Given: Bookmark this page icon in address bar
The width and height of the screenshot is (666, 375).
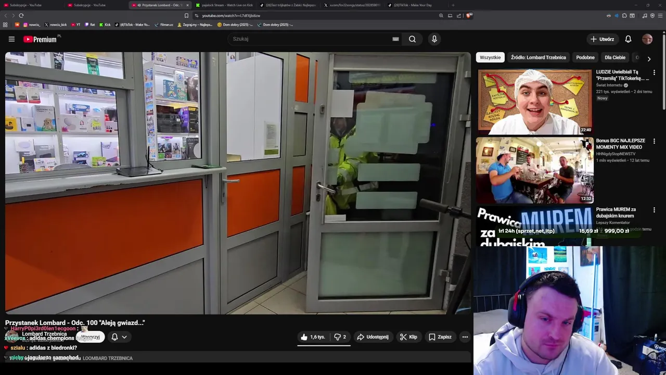Looking at the screenshot, I should (x=186, y=16).
